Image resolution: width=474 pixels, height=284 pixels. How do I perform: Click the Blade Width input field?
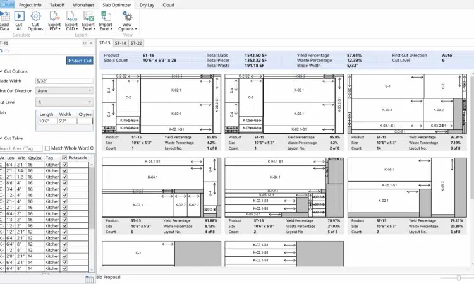[x=64, y=81]
